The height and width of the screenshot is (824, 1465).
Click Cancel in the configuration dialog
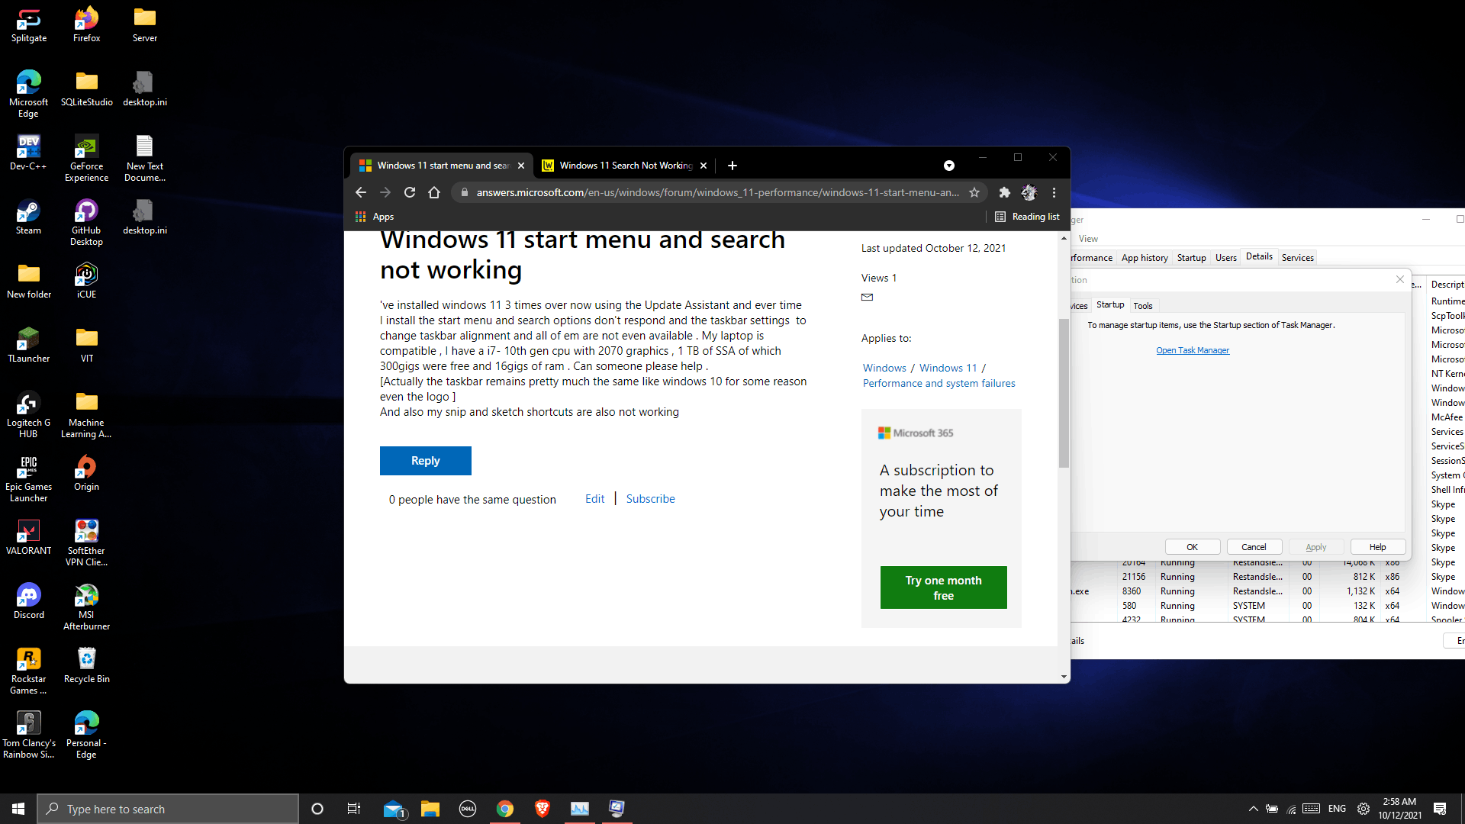click(x=1254, y=547)
